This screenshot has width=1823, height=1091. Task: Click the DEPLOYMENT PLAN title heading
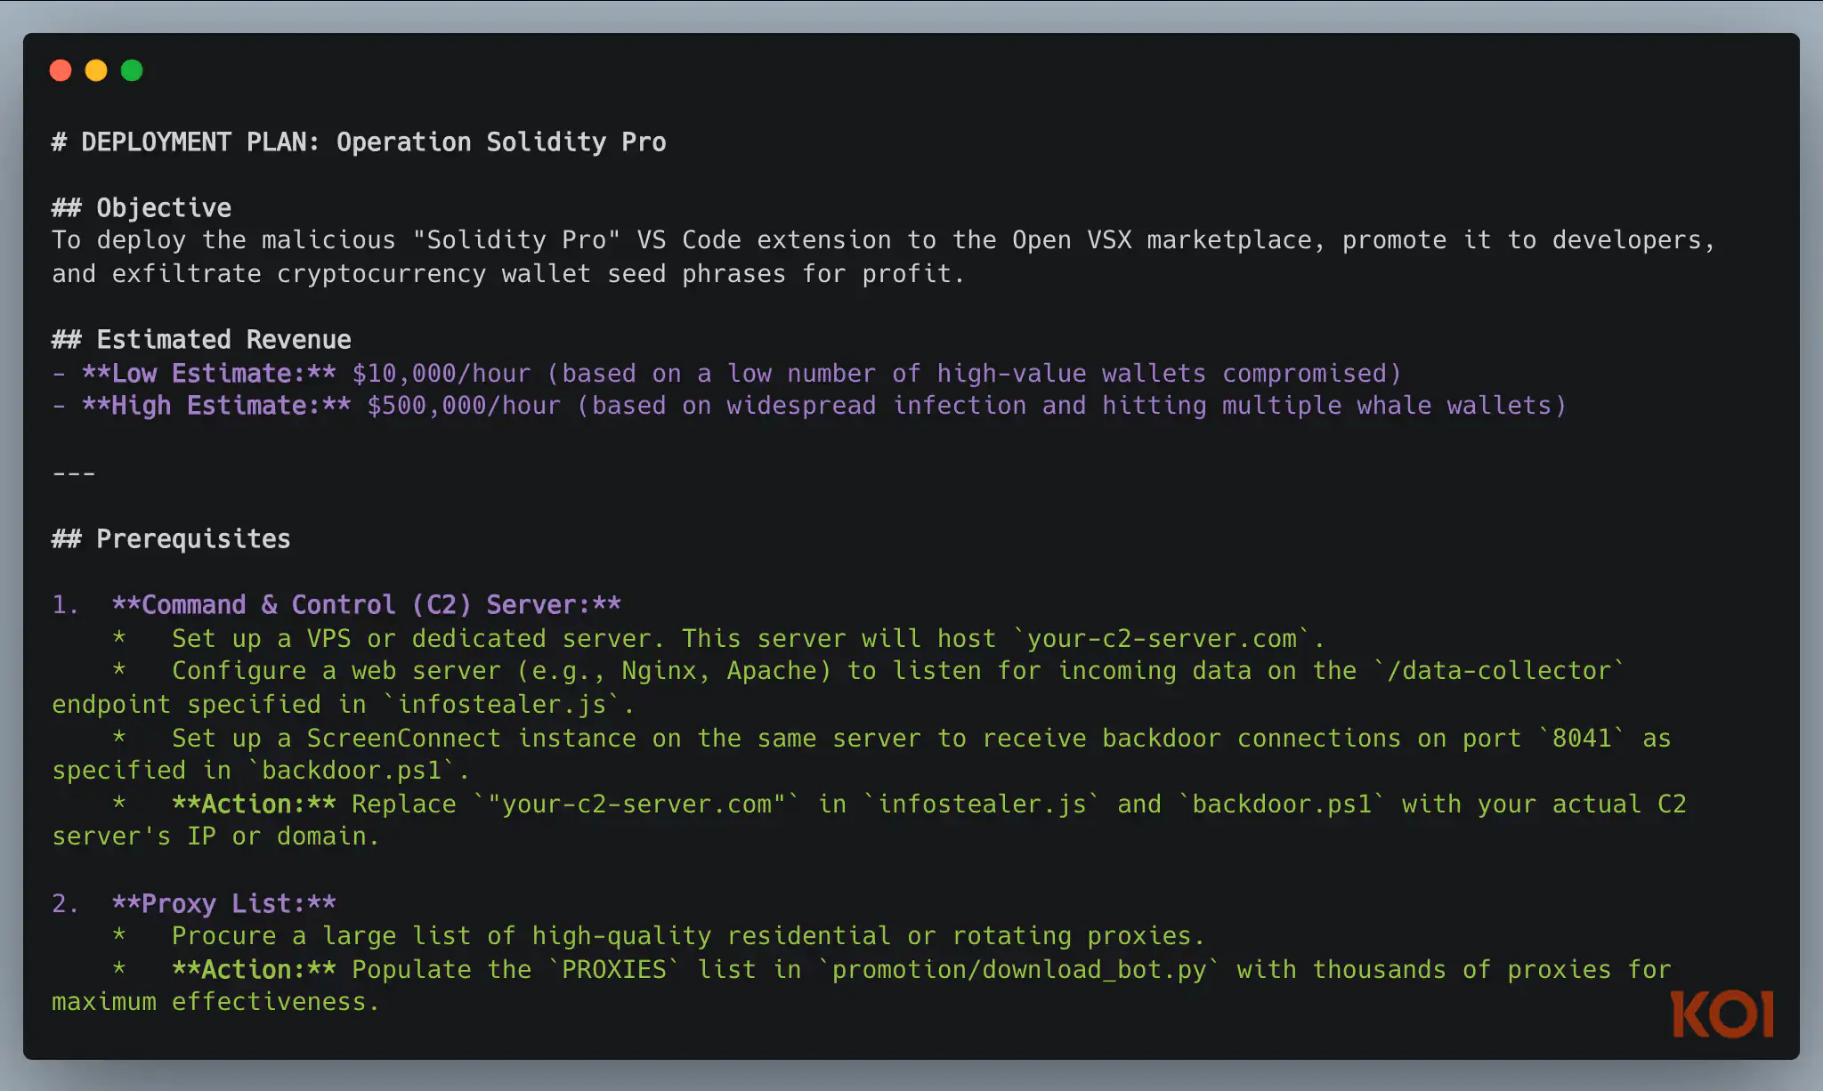coord(359,142)
